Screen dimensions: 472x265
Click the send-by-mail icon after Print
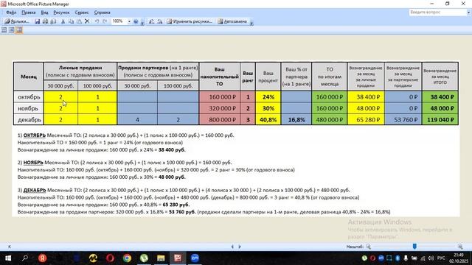(53, 21)
